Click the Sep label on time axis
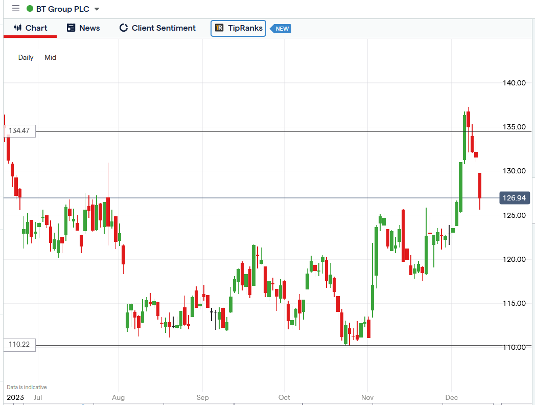Viewport: 535px width, 405px height. pos(203,397)
